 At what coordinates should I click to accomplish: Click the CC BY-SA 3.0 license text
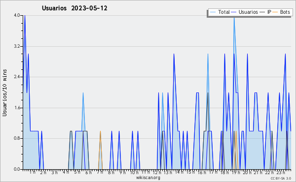(281, 179)
